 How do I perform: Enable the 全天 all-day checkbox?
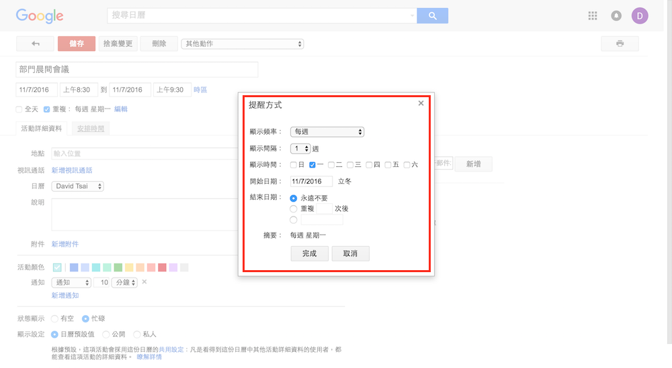[x=19, y=109]
